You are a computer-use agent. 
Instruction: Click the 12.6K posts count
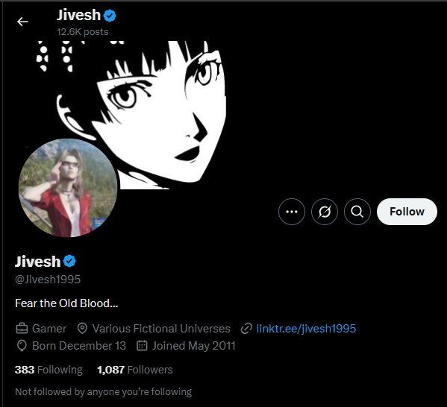point(82,32)
